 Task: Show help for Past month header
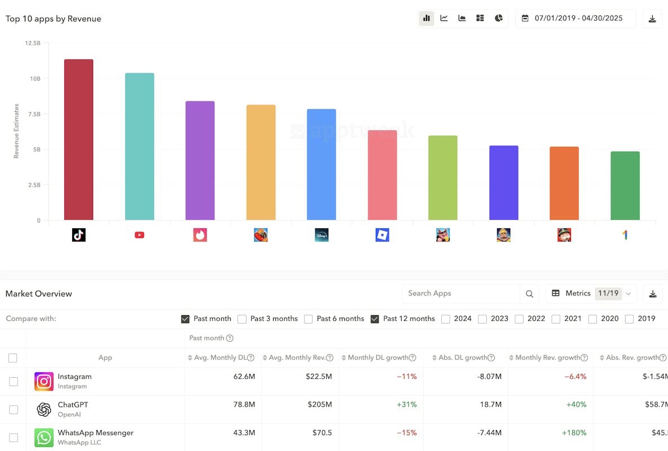tap(230, 338)
